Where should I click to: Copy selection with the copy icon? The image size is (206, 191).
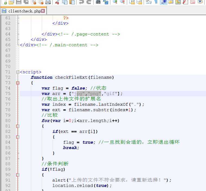coord(65,2)
